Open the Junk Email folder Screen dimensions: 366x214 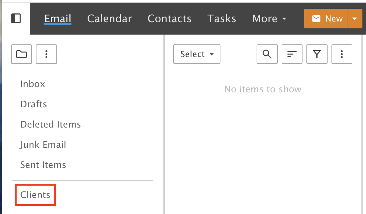point(43,145)
